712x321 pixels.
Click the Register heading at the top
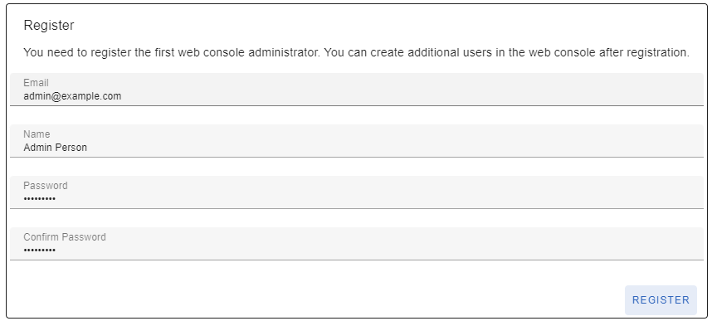pos(49,26)
